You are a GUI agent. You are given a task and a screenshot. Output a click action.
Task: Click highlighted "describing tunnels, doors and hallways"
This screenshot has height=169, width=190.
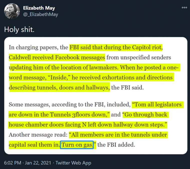pyautogui.click(x=59, y=87)
